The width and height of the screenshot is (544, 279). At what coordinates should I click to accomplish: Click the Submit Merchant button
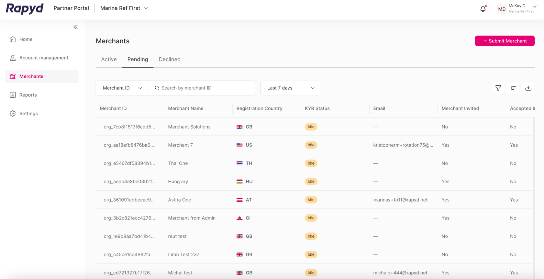pyautogui.click(x=505, y=41)
